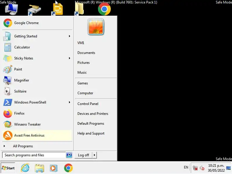The height and width of the screenshot is (174, 232).
Task: Open the yellow VM shortcut desktop icon
Action: point(57,10)
